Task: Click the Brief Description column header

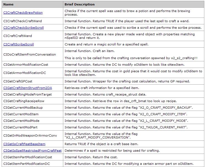Action: pos(79,4)
